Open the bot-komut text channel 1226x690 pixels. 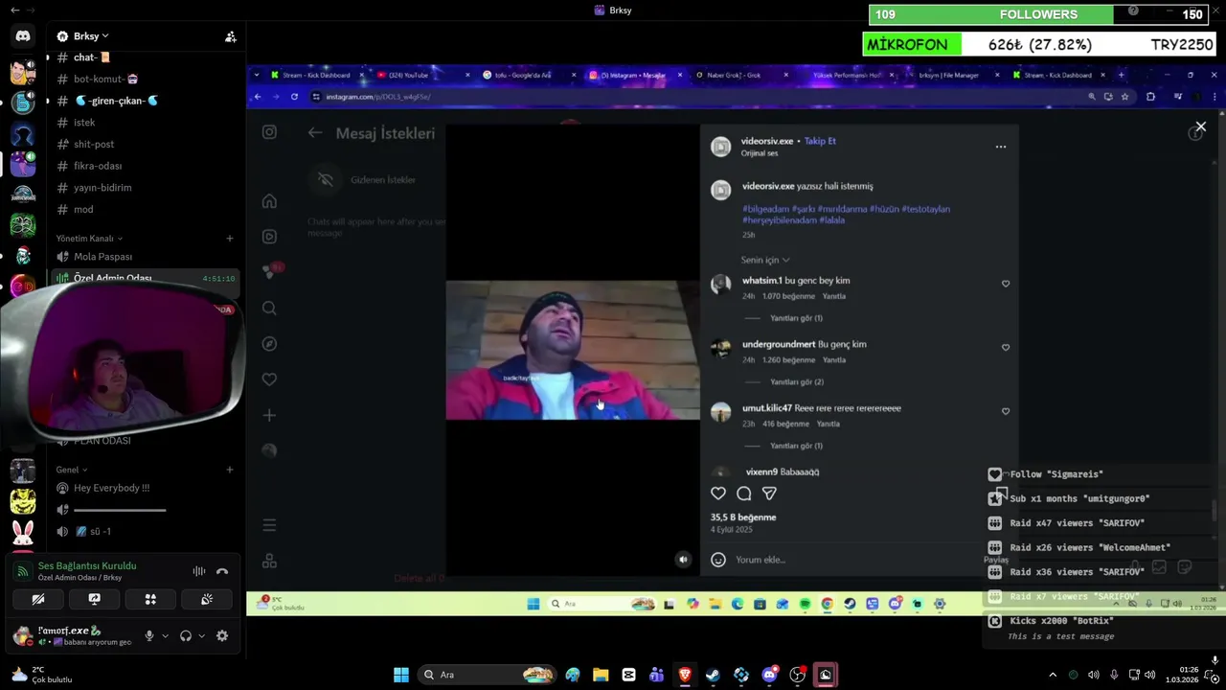[105, 79]
